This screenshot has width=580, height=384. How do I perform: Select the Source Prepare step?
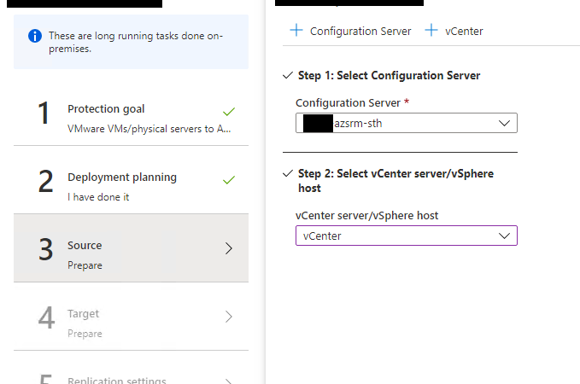point(131,248)
